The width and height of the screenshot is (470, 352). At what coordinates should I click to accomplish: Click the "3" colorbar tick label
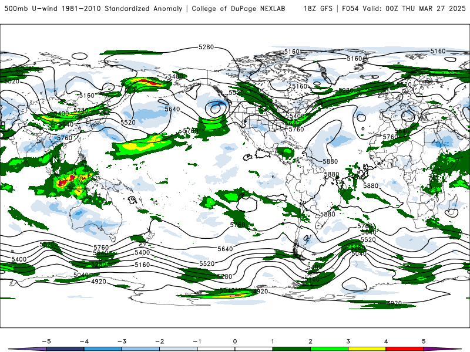tap(348, 341)
